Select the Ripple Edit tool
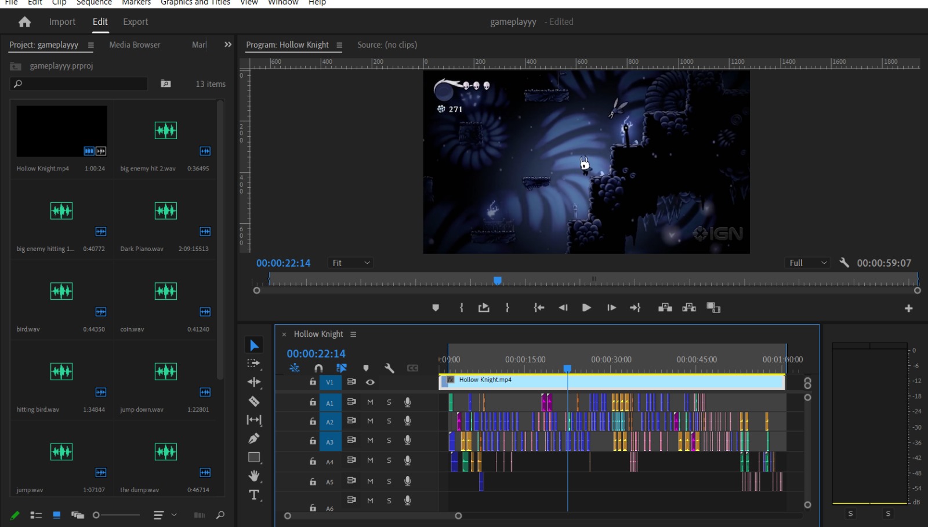 click(x=253, y=382)
